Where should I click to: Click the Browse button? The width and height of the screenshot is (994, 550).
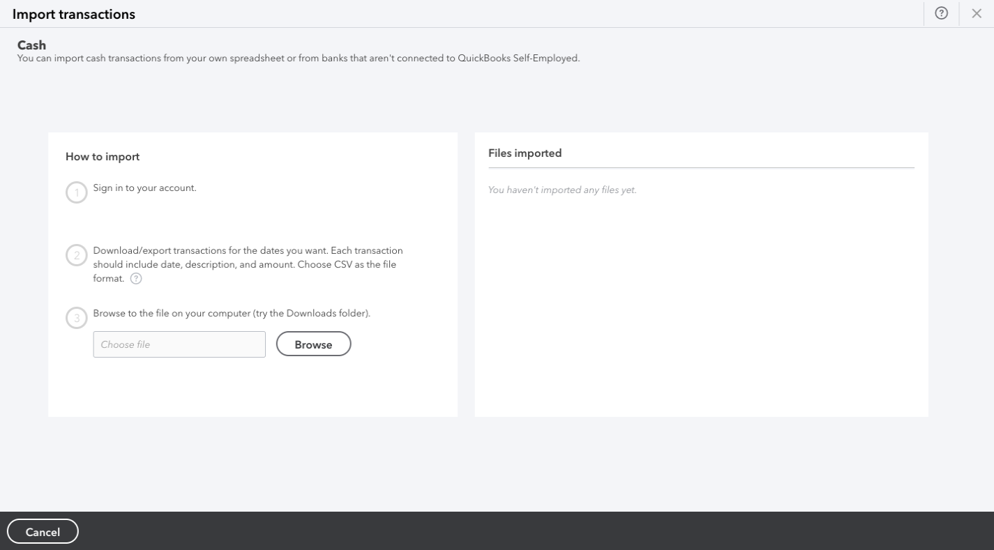pyautogui.click(x=313, y=344)
